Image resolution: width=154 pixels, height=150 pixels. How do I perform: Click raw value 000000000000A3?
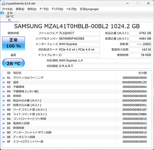tap(134, 123)
